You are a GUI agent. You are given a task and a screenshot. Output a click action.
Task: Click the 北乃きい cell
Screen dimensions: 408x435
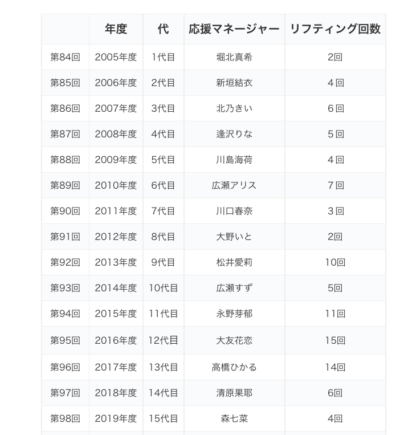[234, 108]
